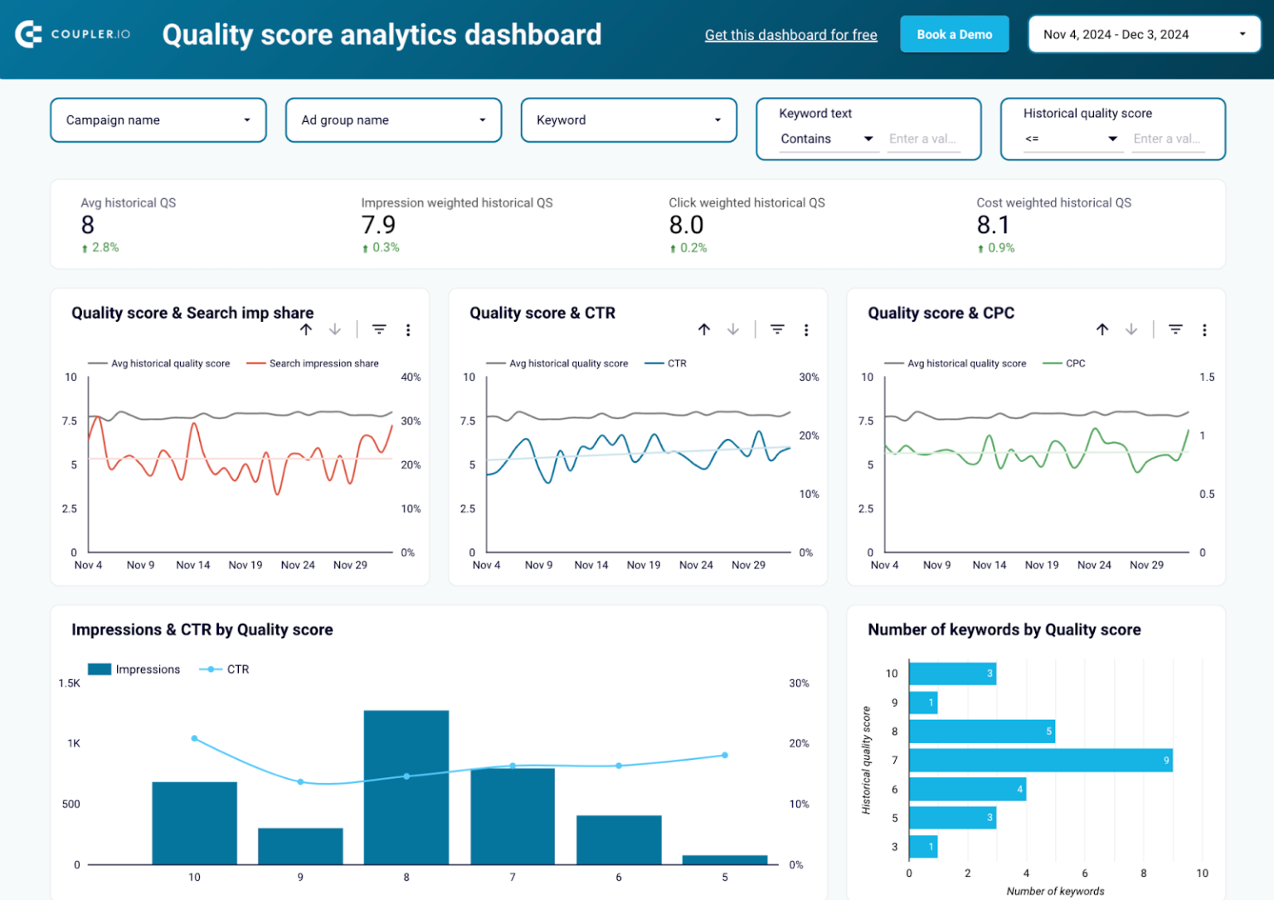Open the filter icon on Search imp share chart
The image size is (1274, 900).
pyautogui.click(x=379, y=328)
